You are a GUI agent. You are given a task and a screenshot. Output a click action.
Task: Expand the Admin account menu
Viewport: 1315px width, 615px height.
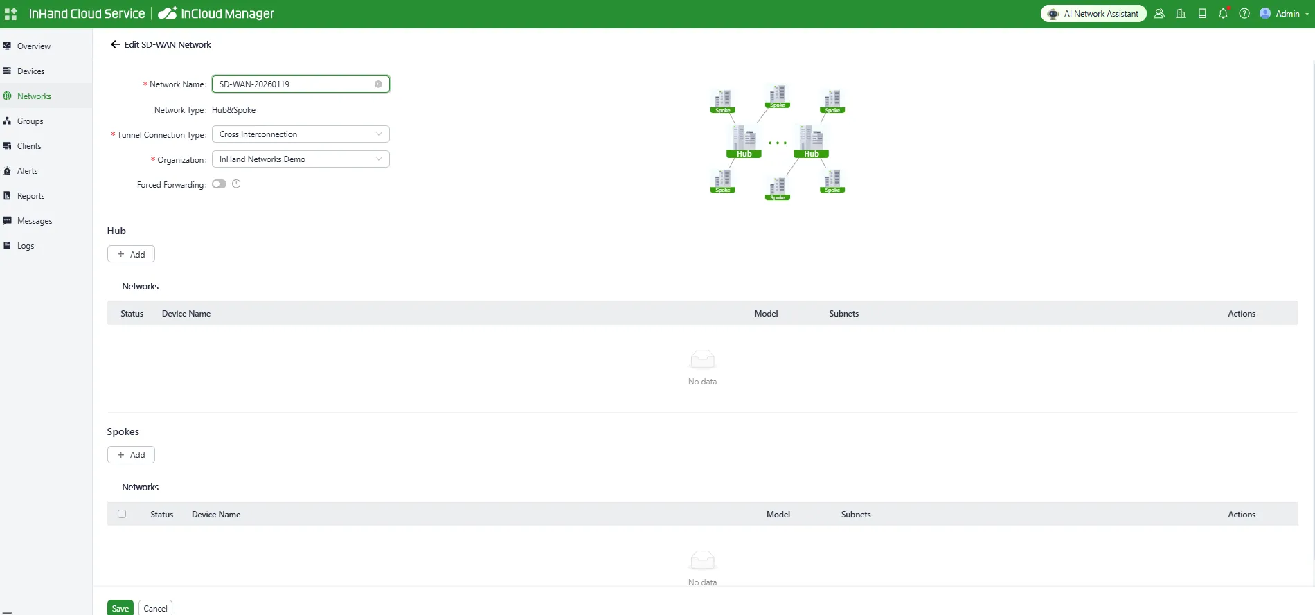(1285, 14)
